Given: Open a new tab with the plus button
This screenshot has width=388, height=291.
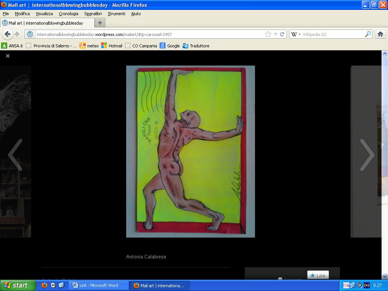Looking at the screenshot, I should [100, 23].
